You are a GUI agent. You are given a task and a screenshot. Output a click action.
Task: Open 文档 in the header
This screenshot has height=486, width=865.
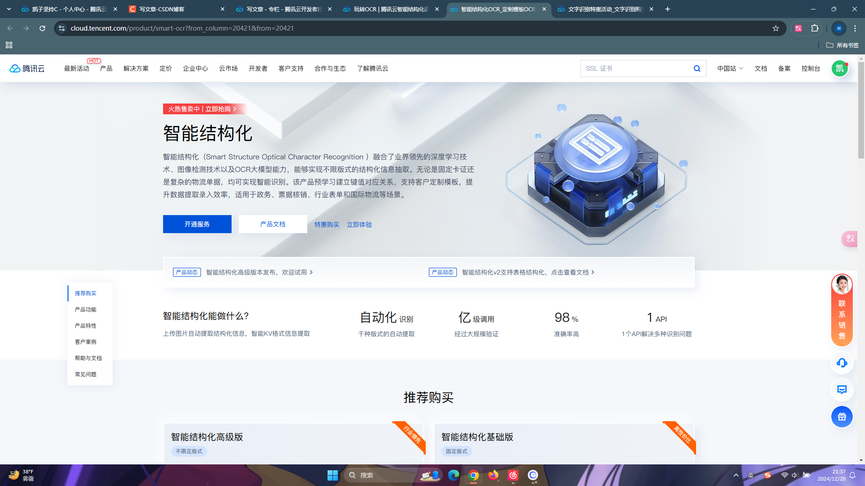(x=761, y=68)
